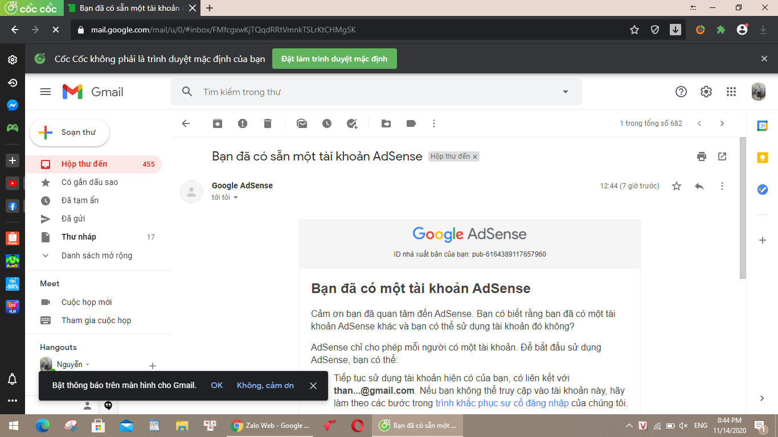Move email to another folder

386,123
